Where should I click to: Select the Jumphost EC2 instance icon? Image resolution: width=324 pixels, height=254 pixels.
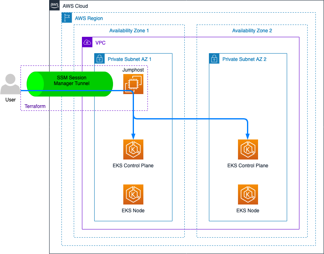pyautogui.click(x=133, y=84)
